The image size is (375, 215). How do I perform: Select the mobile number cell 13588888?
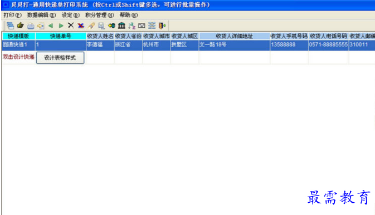coord(289,45)
